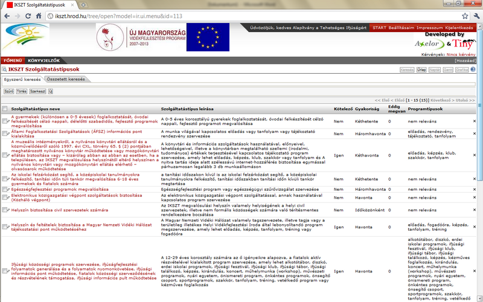
Task: Delete the Helyszín biztosítása civil szervezetek row
Action: click(x=475, y=210)
